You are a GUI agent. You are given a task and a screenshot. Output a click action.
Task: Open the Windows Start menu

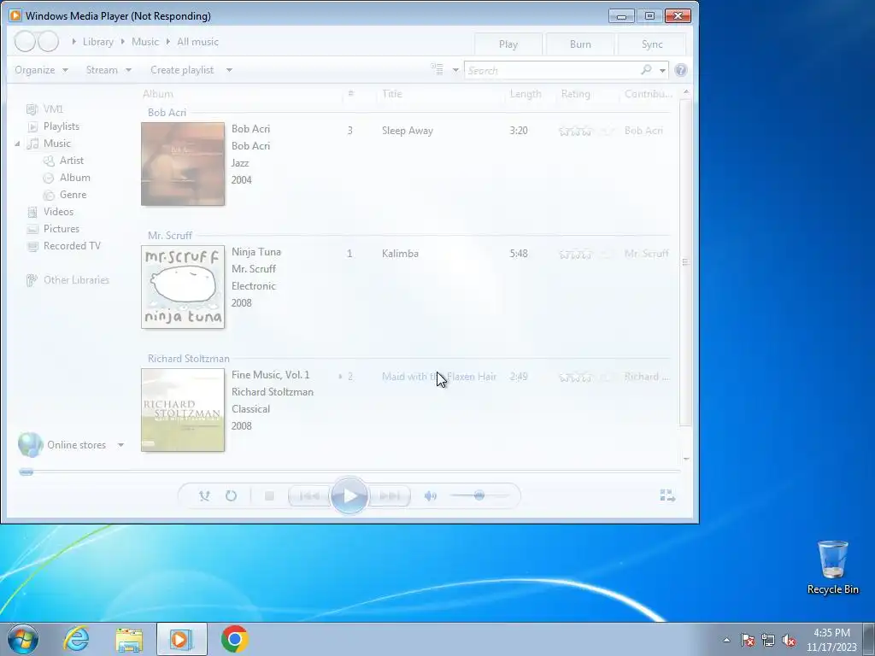tap(23, 639)
